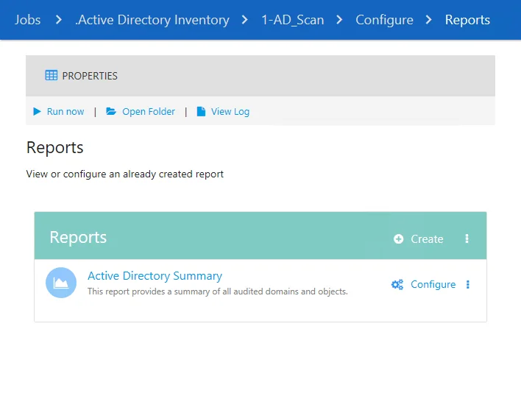Click the Run now play icon
Image resolution: width=521 pixels, height=396 pixels.
tap(37, 111)
